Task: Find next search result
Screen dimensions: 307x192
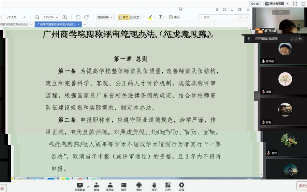Action: [247, 17]
